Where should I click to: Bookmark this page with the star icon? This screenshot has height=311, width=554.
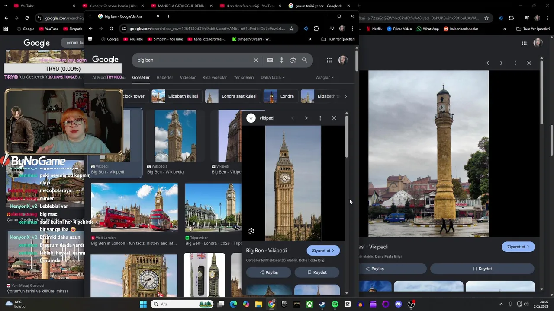coord(291,29)
